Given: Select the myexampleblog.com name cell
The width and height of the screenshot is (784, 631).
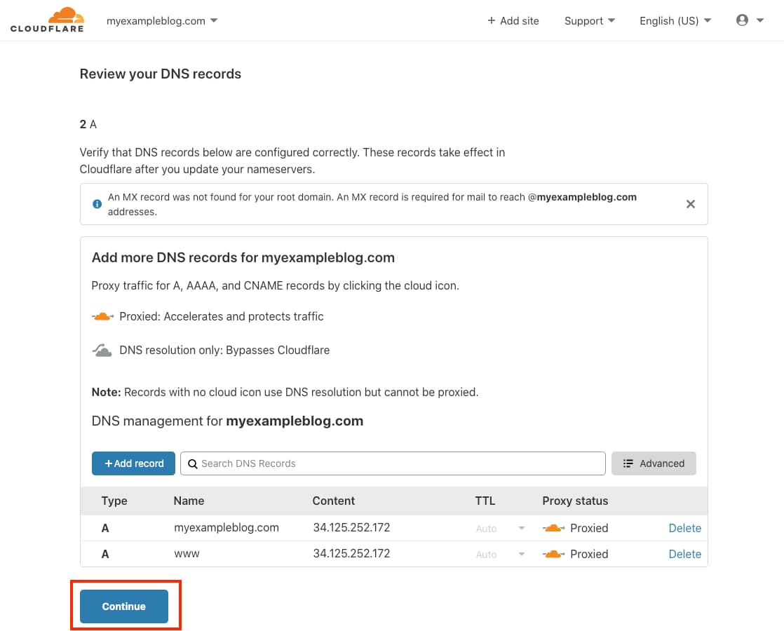Looking at the screenshot, I should coord(227,528).
